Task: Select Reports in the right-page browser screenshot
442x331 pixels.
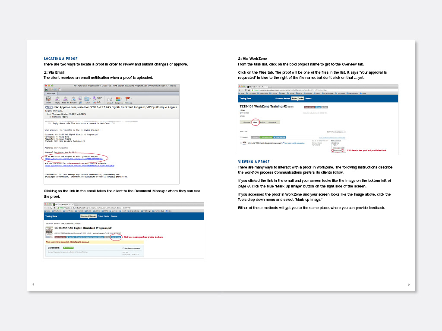Action: [308, 99]
